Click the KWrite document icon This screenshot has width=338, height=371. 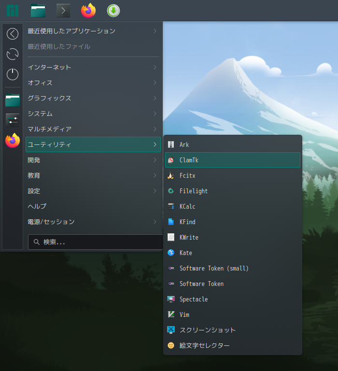coord(171,237)
